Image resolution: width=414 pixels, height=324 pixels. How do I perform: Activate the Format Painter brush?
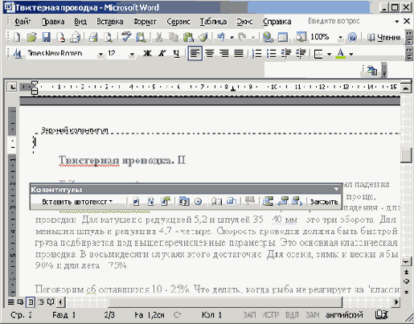[x=203, y=37]
